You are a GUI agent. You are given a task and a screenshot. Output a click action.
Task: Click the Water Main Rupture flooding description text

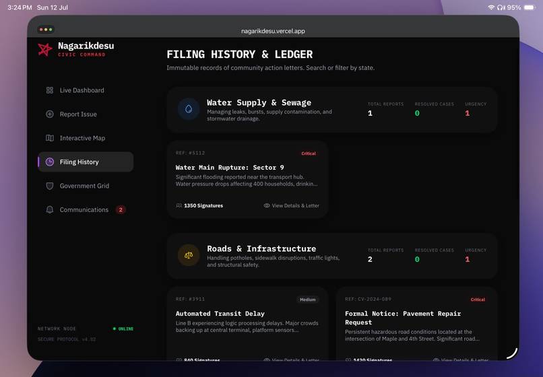pyautogui.click(x=246, y=180)
